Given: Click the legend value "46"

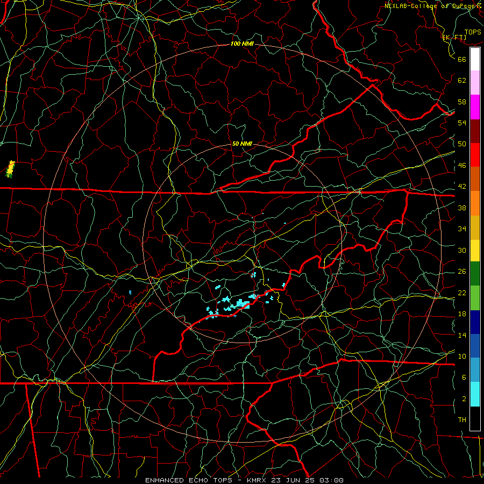Looking at the screenshot, I should coord(462,166).
